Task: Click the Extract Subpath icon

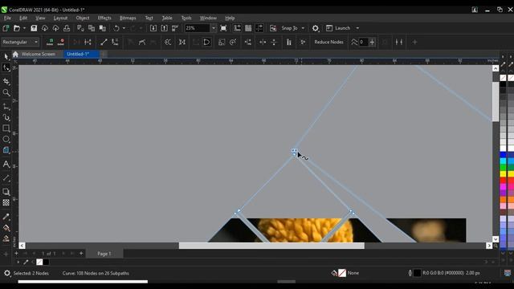Action: tap(182, 42)
